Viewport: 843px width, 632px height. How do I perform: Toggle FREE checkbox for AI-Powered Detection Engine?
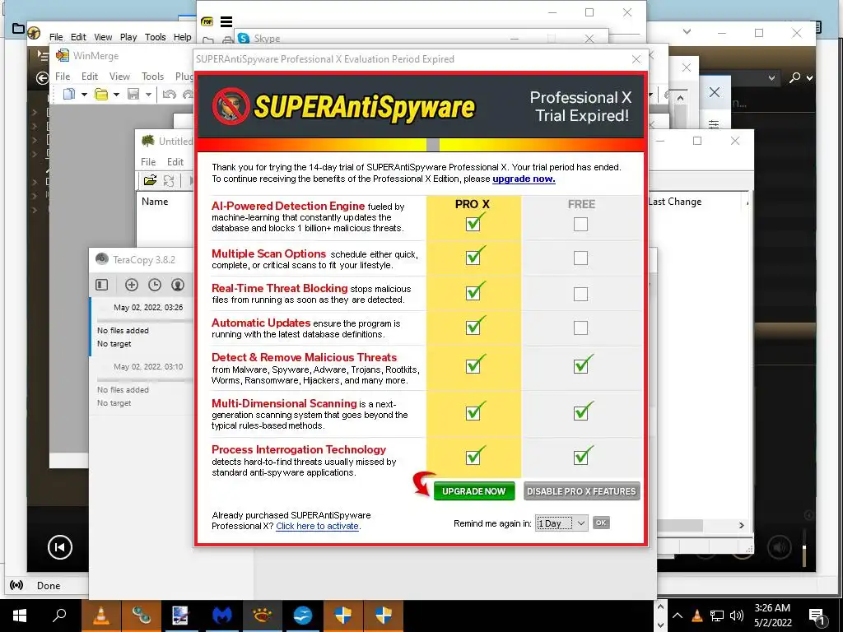580,224
